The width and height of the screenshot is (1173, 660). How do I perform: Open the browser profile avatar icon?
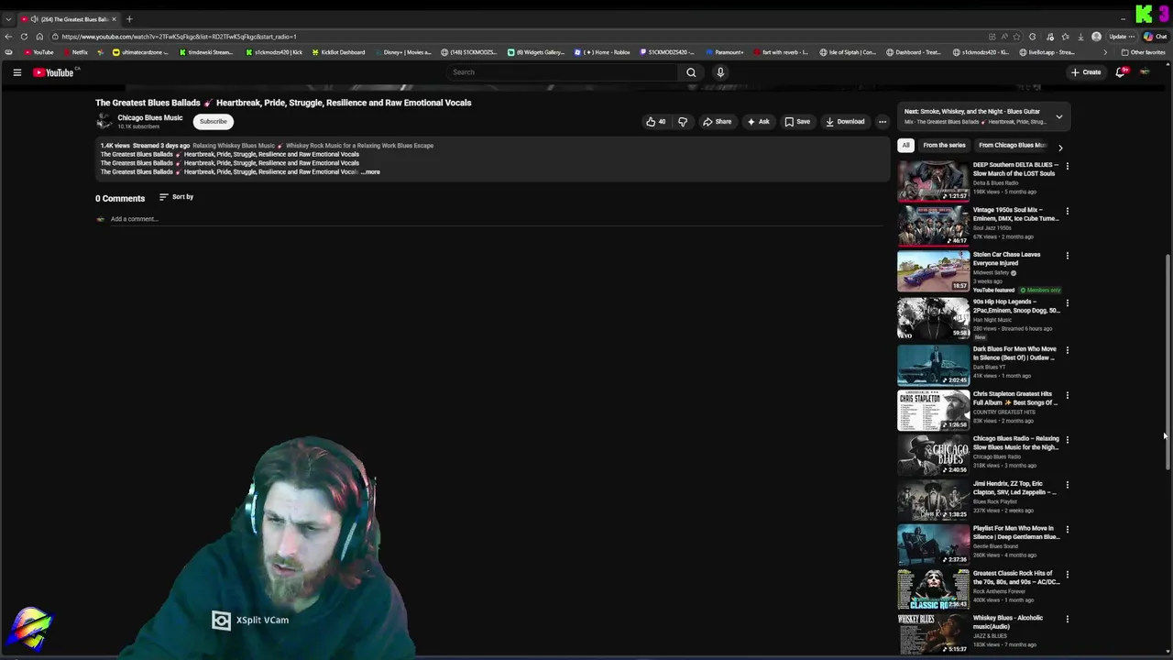(1097, 37)
